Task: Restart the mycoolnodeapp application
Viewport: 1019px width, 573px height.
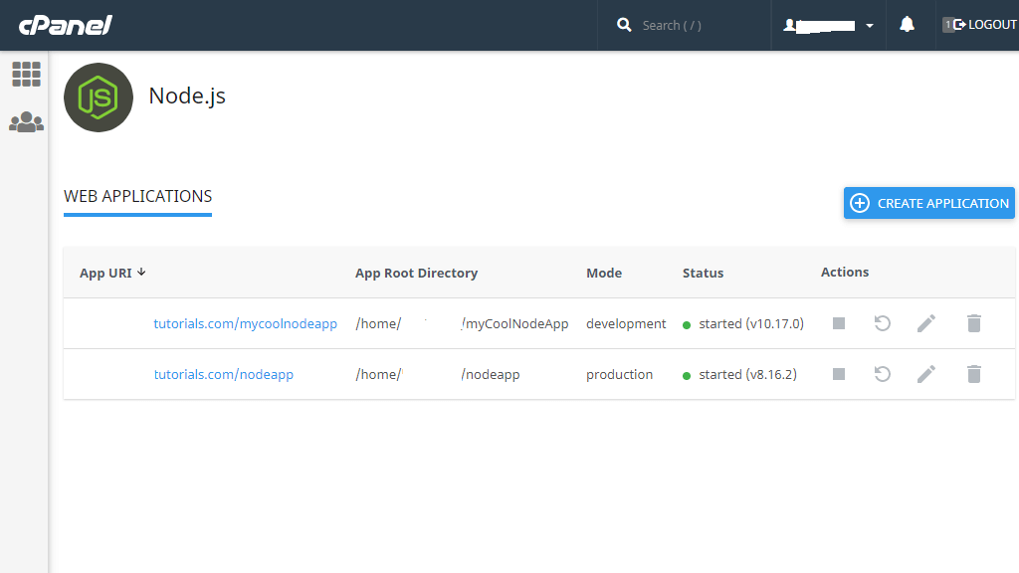Action: tap(882, 323)
